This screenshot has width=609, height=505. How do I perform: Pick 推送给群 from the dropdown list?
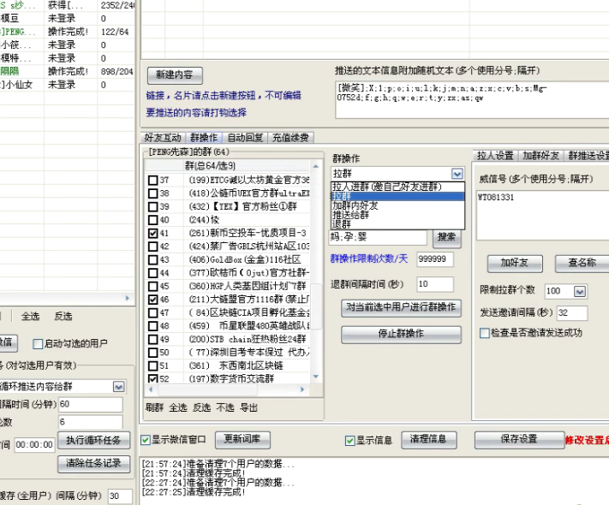pyautogui.click(x=397, y=215)
